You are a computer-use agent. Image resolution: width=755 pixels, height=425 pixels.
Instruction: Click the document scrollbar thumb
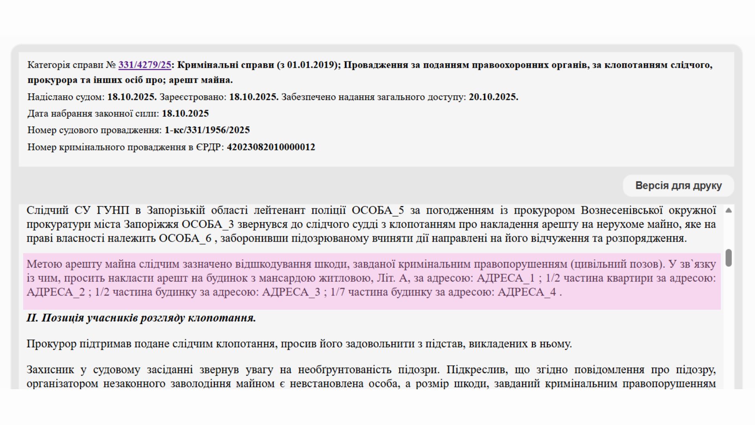click(x=728, y=258)
